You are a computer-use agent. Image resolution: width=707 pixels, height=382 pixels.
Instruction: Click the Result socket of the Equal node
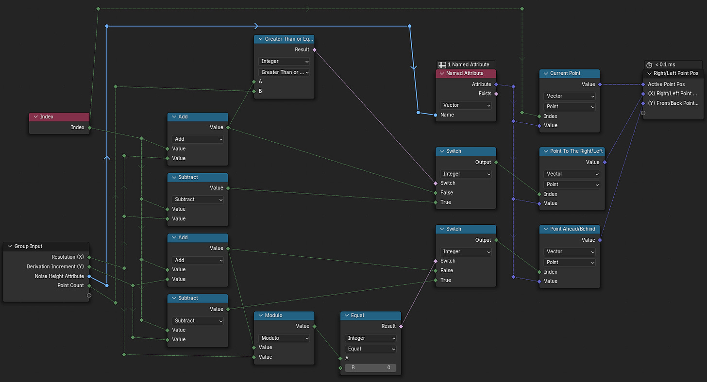[401, 326]
